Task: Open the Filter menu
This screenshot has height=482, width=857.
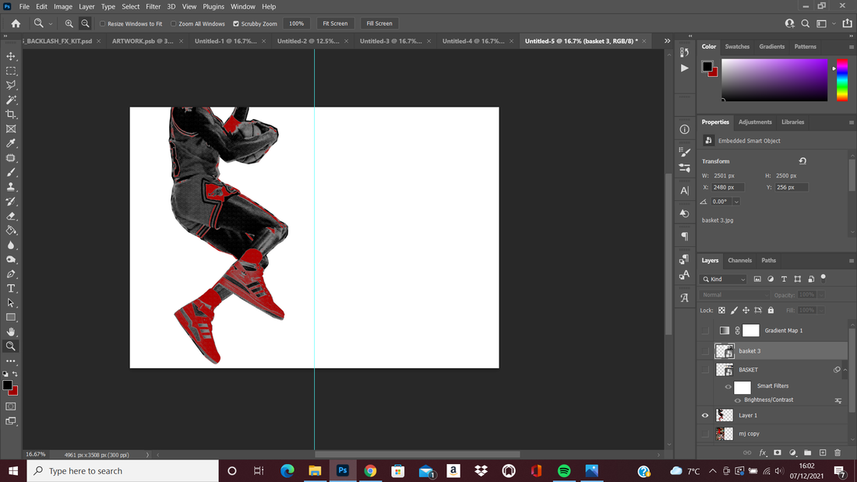Action: pyautogui.click(x=153, y=6)
